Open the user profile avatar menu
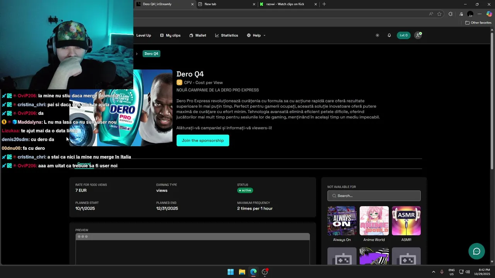 418,35
